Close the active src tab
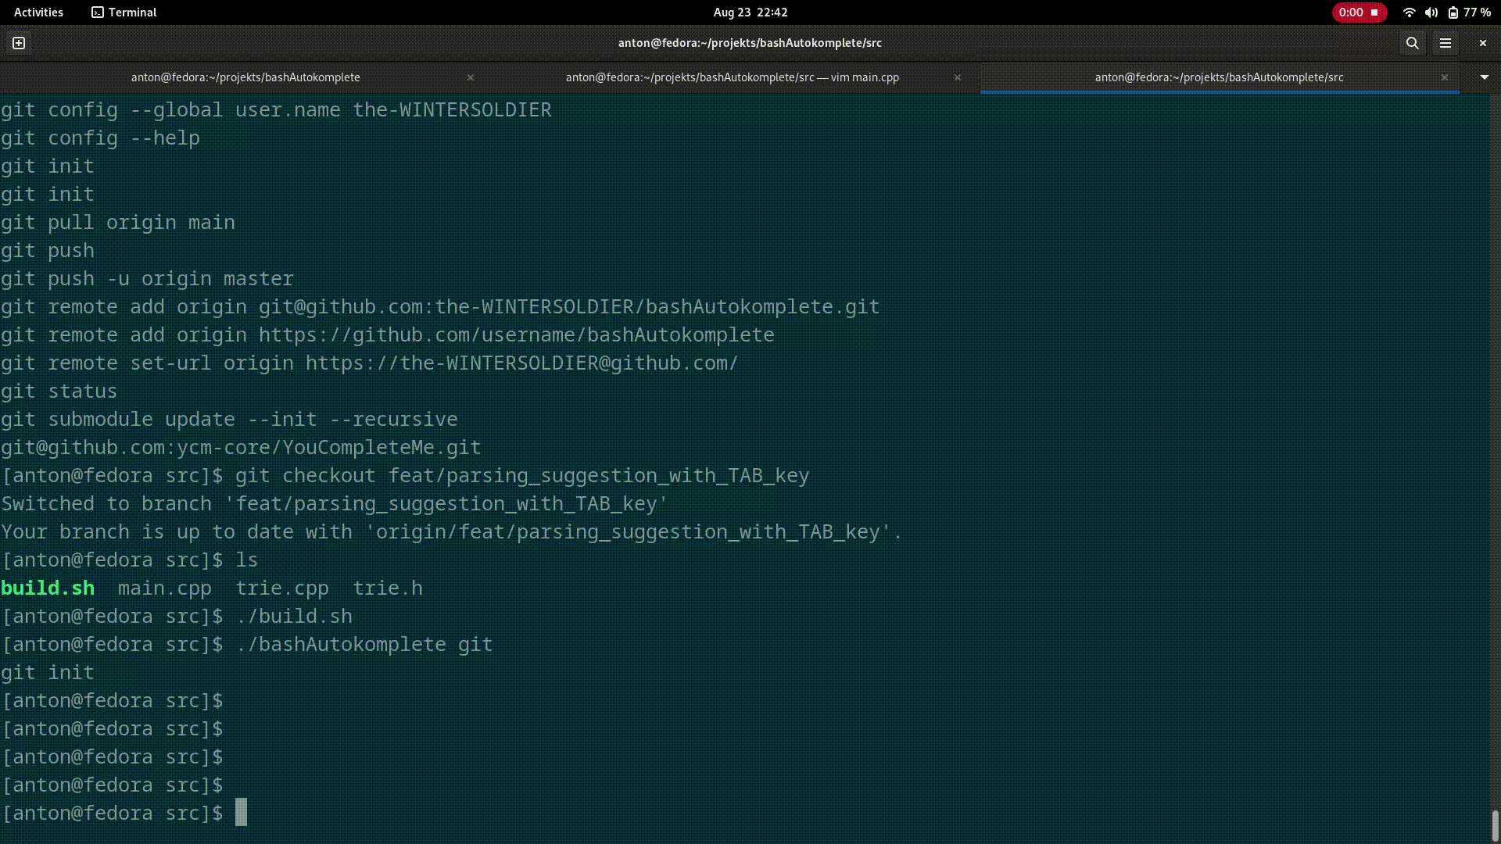The width and height of the screenshot is (1501, 844). click(1444, 77)
